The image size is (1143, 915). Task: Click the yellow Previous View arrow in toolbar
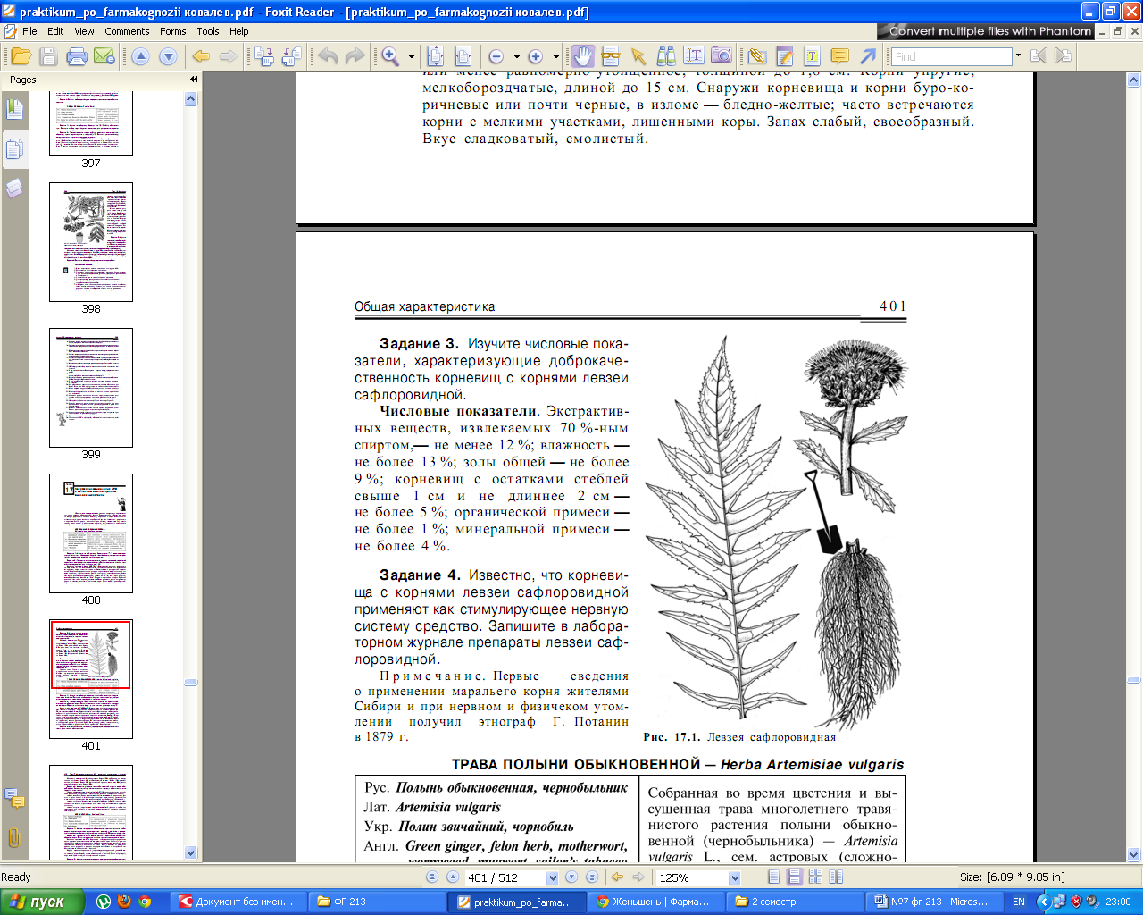pos(201,56)
